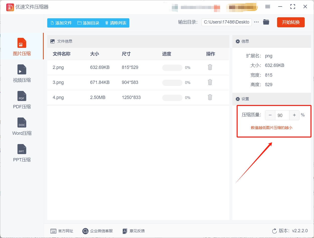Decrease 压缩质量 with the minus stepper

(x=270, y=115)
